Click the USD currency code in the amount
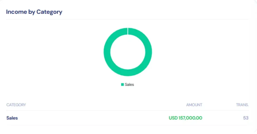257x134 pixels. (173, 118)
